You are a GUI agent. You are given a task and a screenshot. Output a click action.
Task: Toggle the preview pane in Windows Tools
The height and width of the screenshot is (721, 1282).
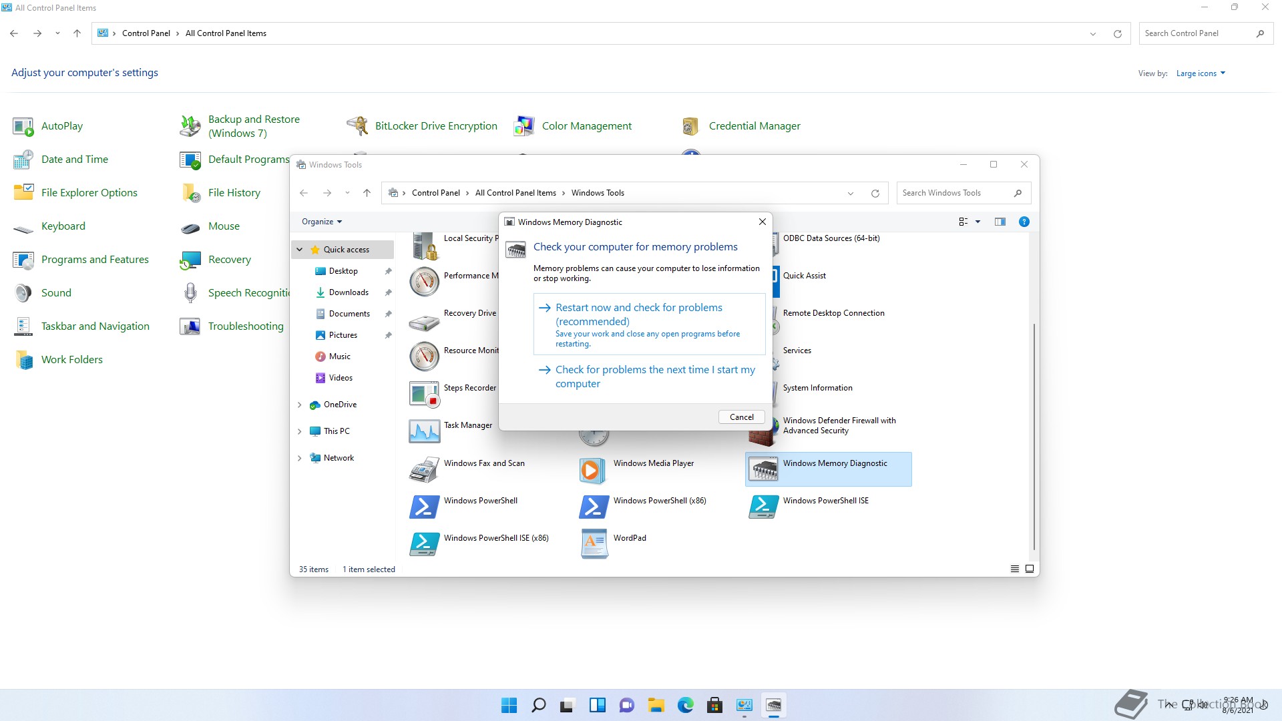pyautogui.click(x=1000, y=222)
